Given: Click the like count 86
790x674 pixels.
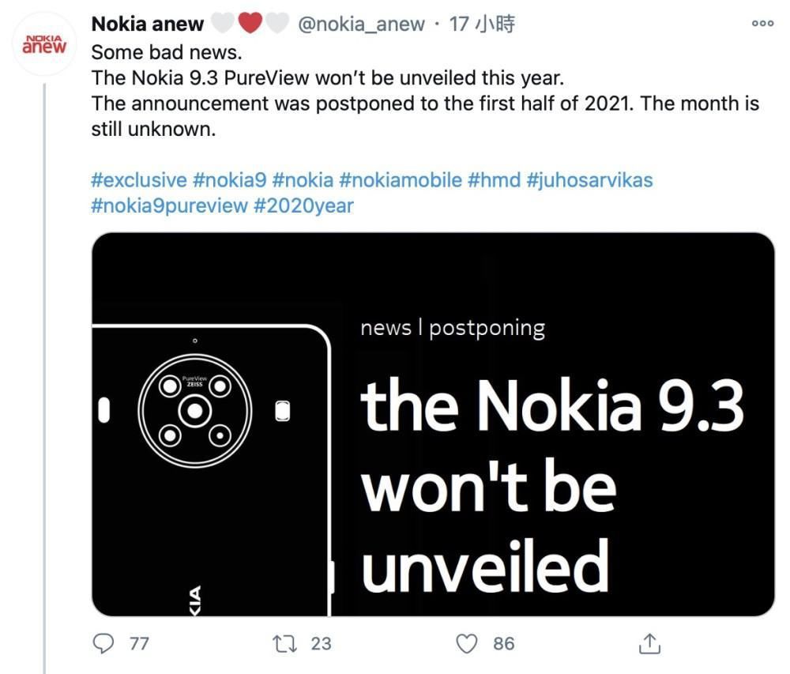Looking at the screenshot, I should click(x=504, y=643).
